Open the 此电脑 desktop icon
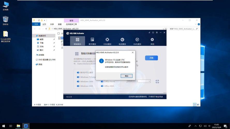This screenshot has height=129, width=230. (6, 6)
